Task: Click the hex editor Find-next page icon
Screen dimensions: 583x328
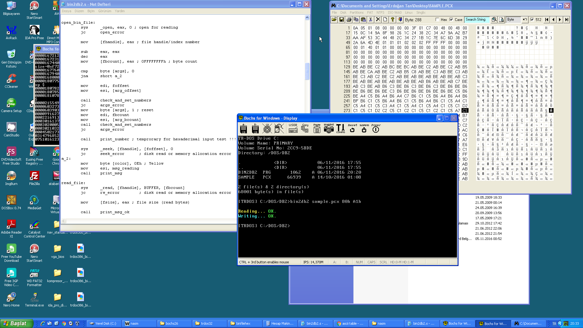Action: pyautogui.click(x=502, y=19)
